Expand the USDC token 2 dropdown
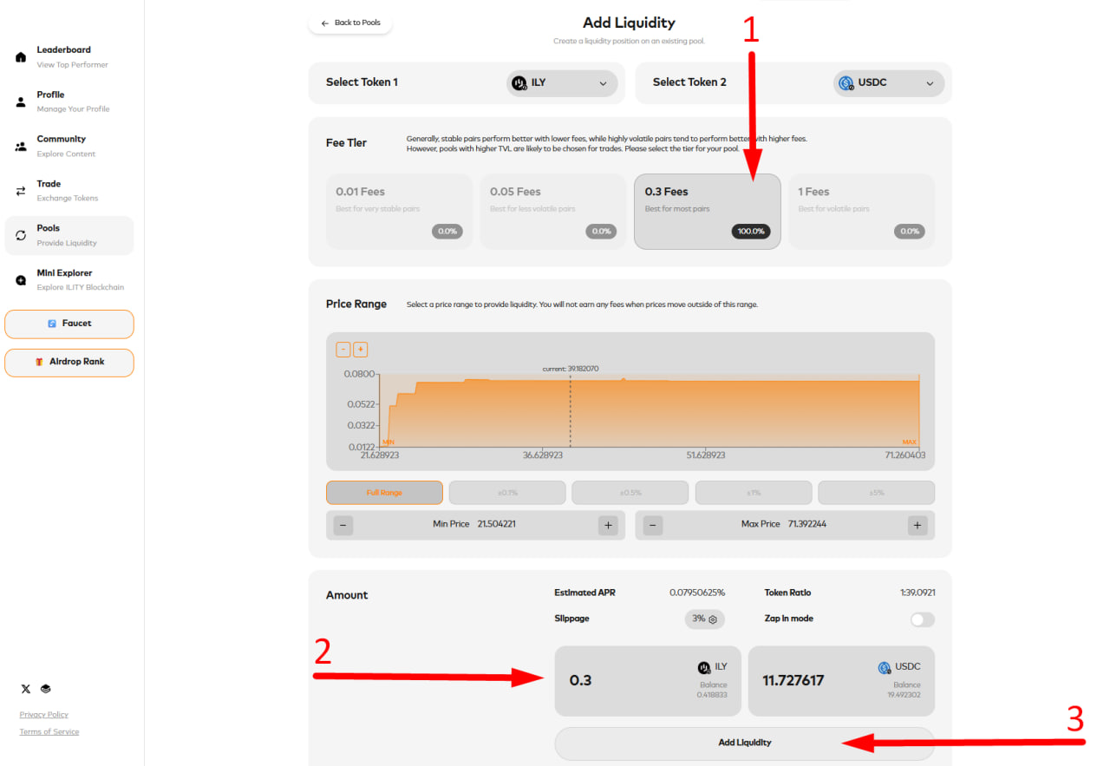The height and width of the screenshot is (766, 1110). [x=888, y=83]
